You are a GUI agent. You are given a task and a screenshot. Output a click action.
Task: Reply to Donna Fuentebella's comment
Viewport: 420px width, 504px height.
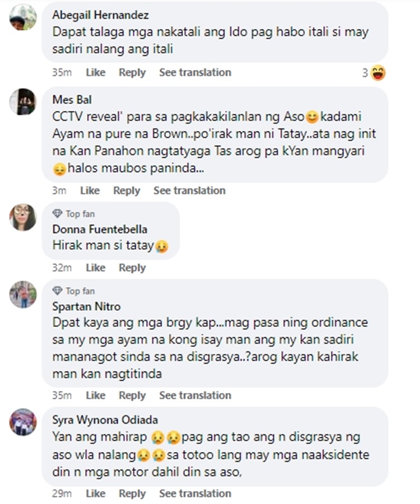point(132,268)
